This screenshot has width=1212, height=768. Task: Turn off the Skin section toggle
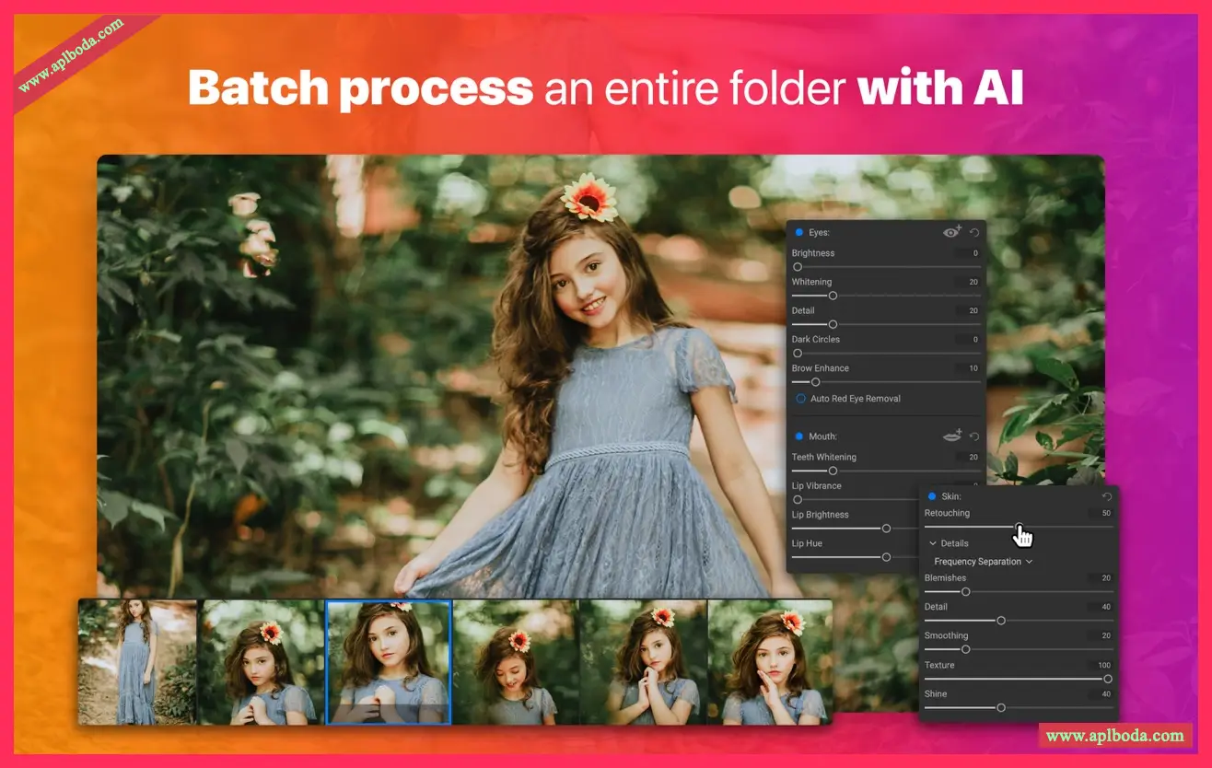[931, 497]
